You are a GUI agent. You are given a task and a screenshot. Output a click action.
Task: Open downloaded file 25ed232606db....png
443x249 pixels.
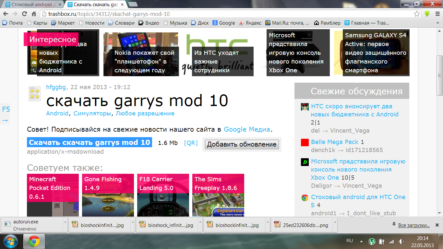pos(301,225)
